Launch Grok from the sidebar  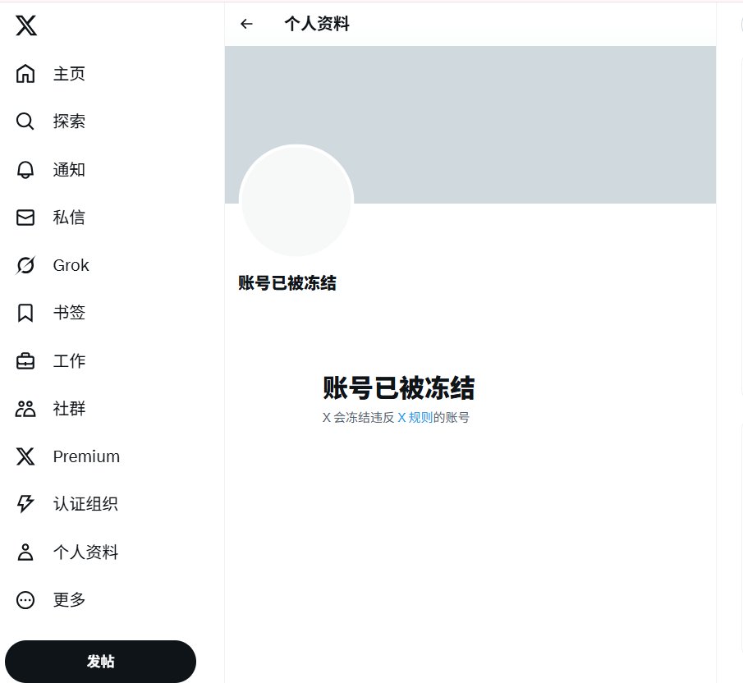click(25, 265)
